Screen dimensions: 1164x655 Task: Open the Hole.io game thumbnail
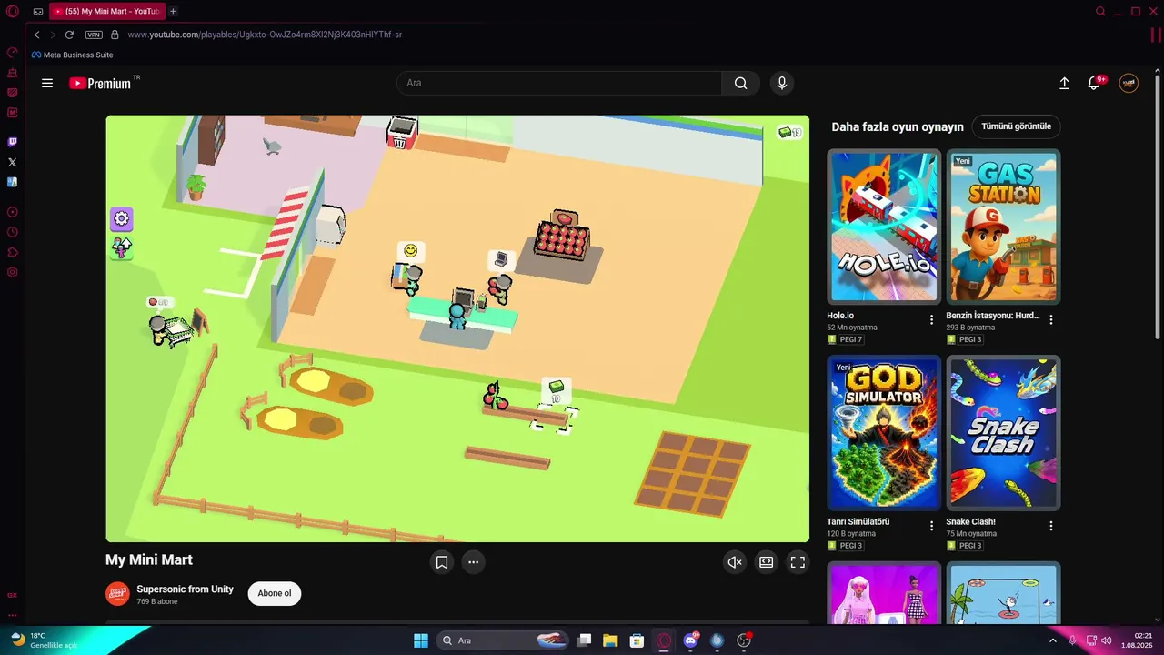(x=884, y=227)
